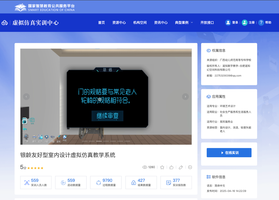This screenshot has width=279, height=200.
Task: Click the star favorite icon
Action: point(162,167)
